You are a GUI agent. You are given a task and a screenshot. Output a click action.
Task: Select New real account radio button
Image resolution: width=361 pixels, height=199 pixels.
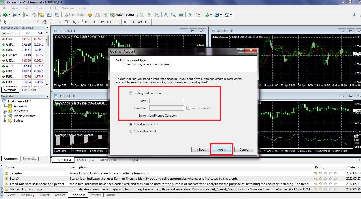[131, 131]
